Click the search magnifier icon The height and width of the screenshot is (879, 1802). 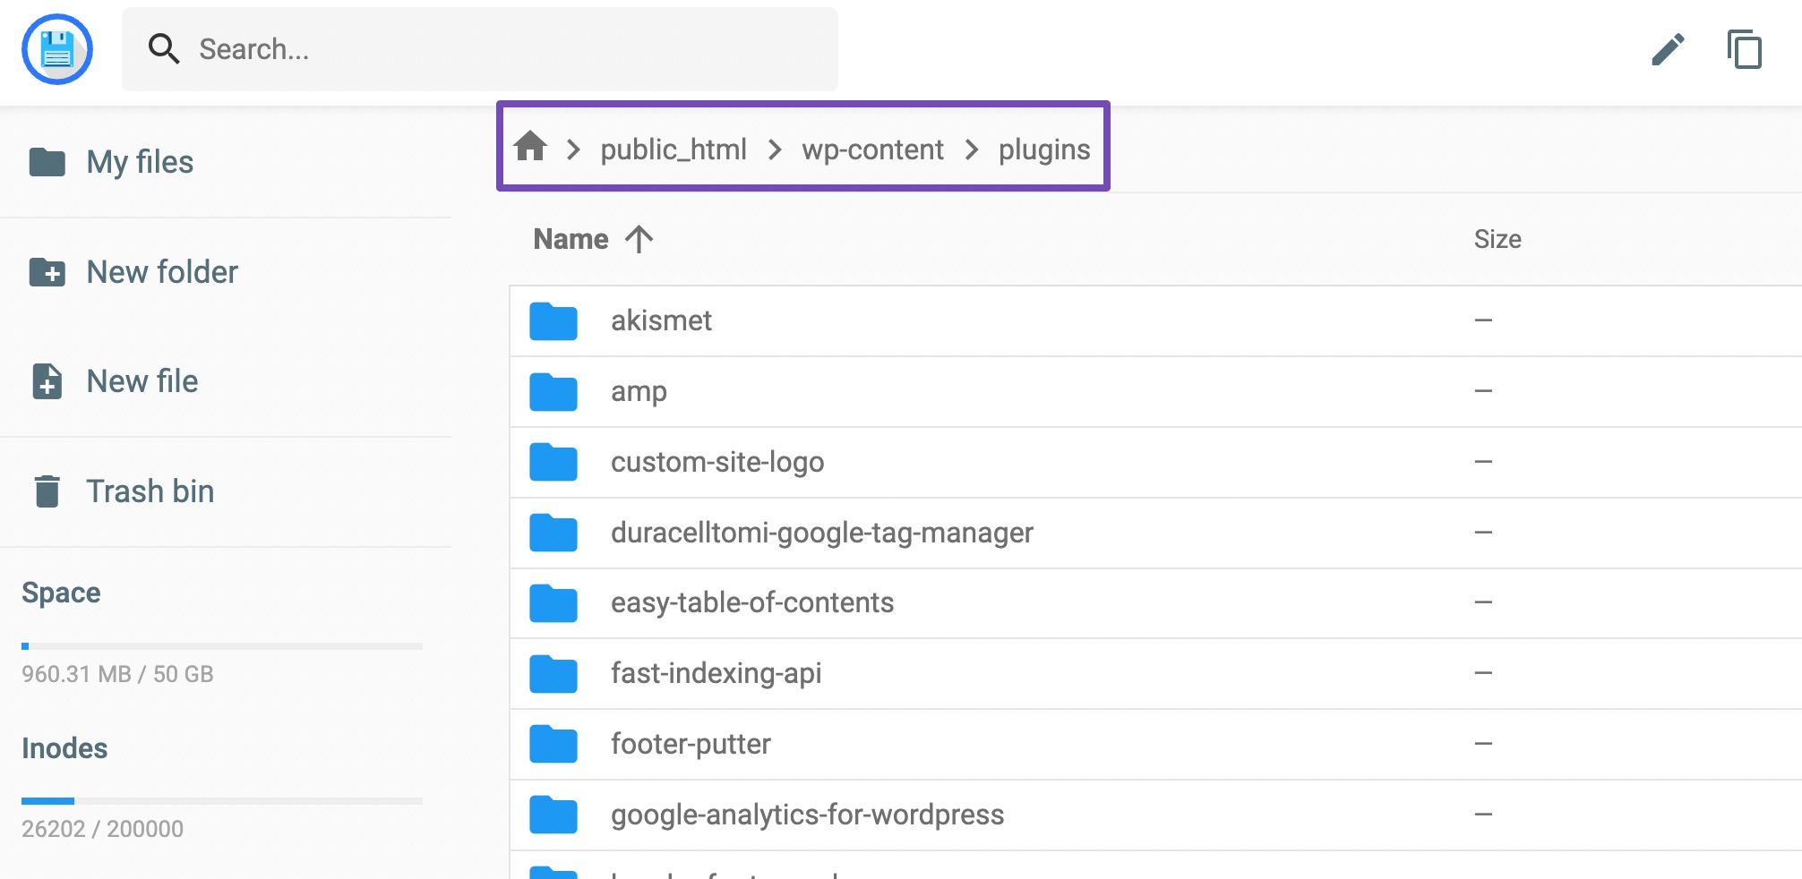pyautogui.click(x=164, y=49)
